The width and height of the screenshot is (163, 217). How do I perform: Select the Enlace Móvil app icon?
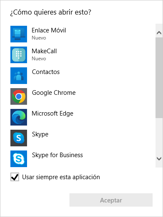tap(19, 34)
